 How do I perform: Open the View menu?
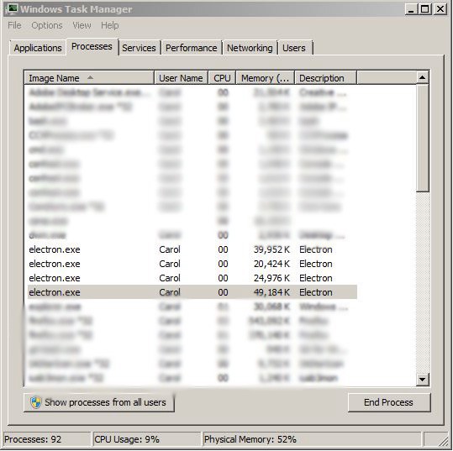pos(82,25)
